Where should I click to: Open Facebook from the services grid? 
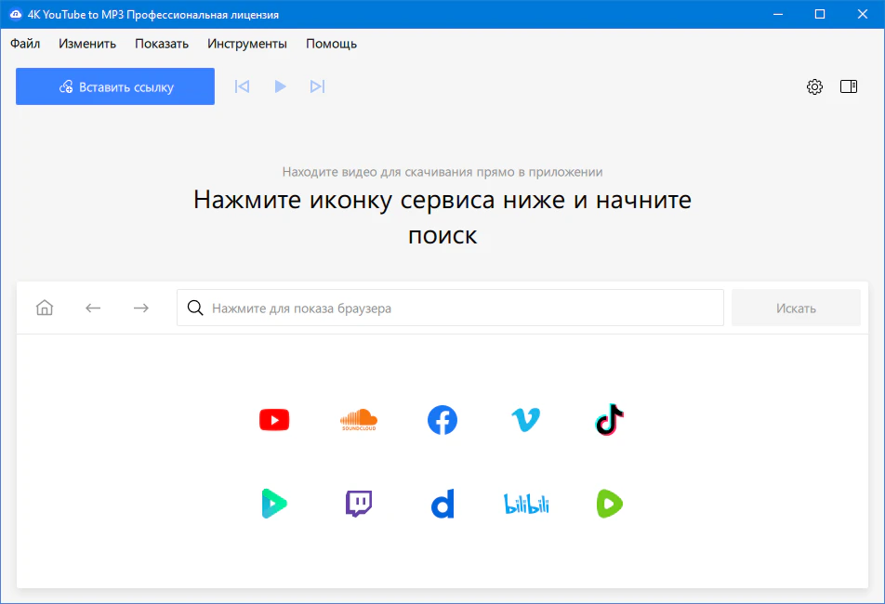(x=442, y=419)
